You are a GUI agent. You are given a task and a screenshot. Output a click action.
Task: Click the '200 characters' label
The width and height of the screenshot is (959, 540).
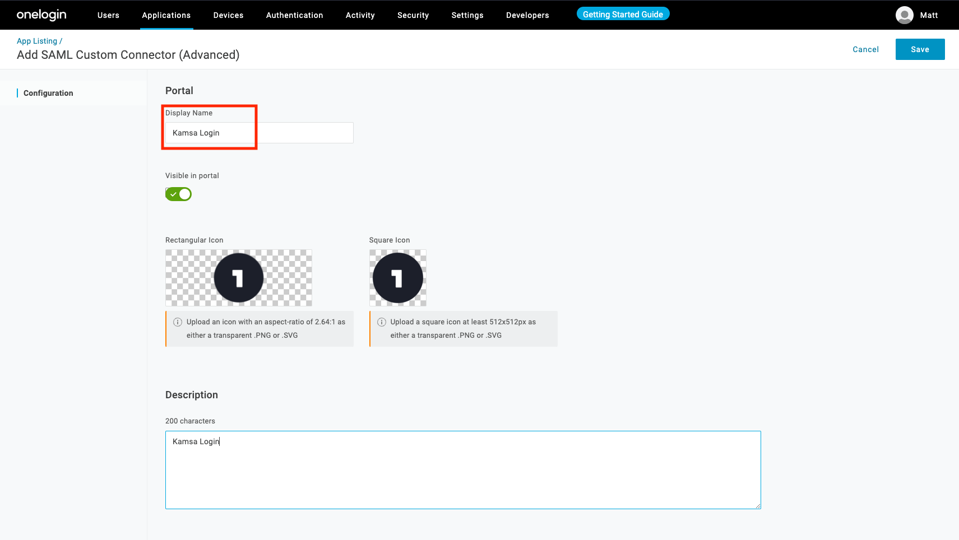[x=190, y=421]
